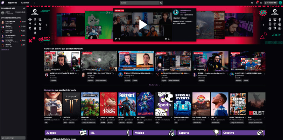283x140 pixels.
Task: Open the Lost Ark category cover
Action: [71, 104]
